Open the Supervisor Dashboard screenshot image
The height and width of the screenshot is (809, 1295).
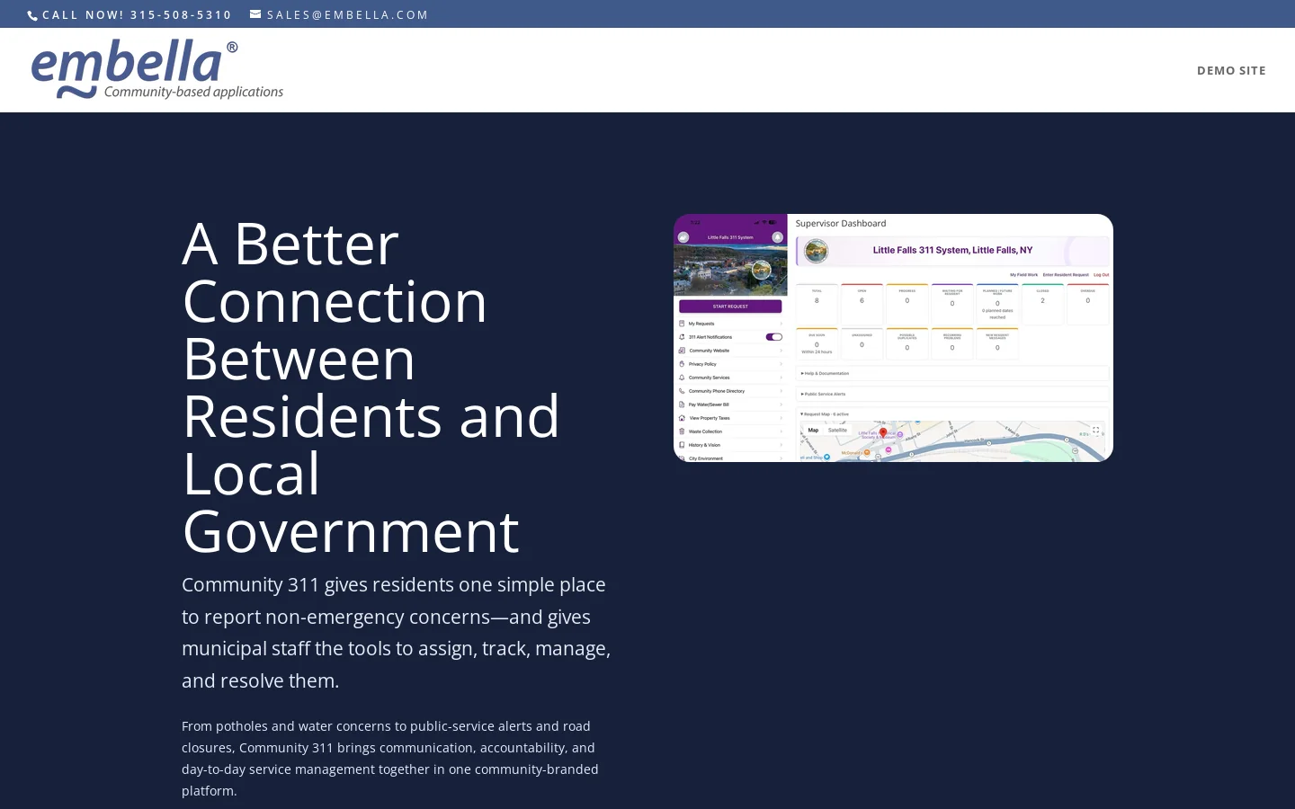pos(893,338)
